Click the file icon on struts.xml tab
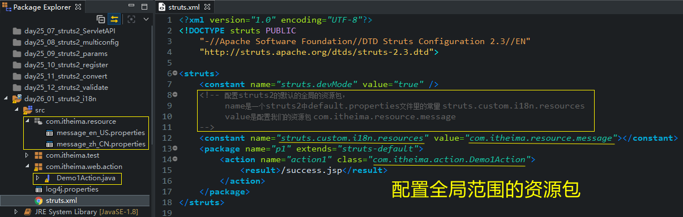This screenshot has width=683, height=217. [x=161, y=7]
